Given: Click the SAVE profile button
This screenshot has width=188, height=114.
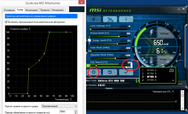Looking at the screenshot, I should click(180, 84).
